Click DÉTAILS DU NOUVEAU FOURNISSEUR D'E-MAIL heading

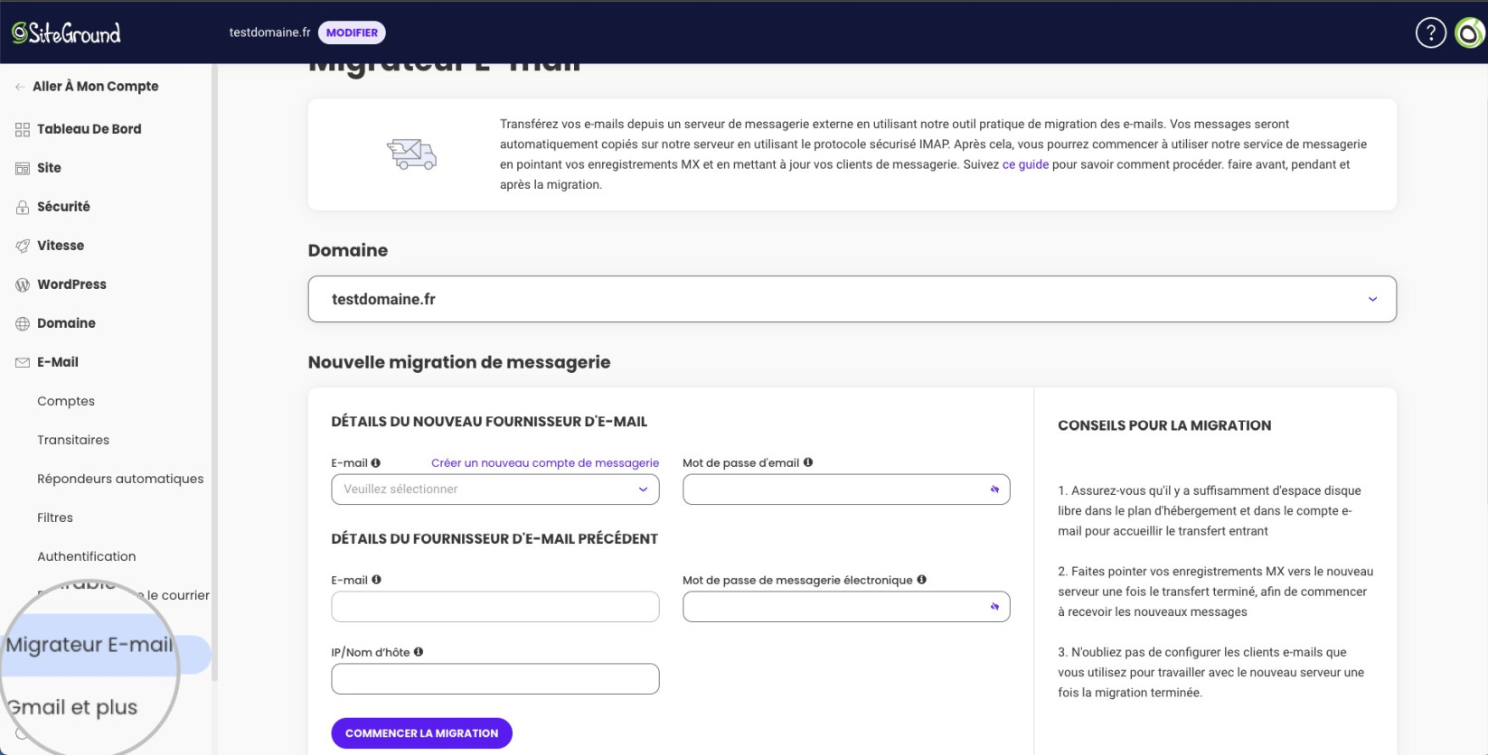pyautogui.click(x=489, y=422)
